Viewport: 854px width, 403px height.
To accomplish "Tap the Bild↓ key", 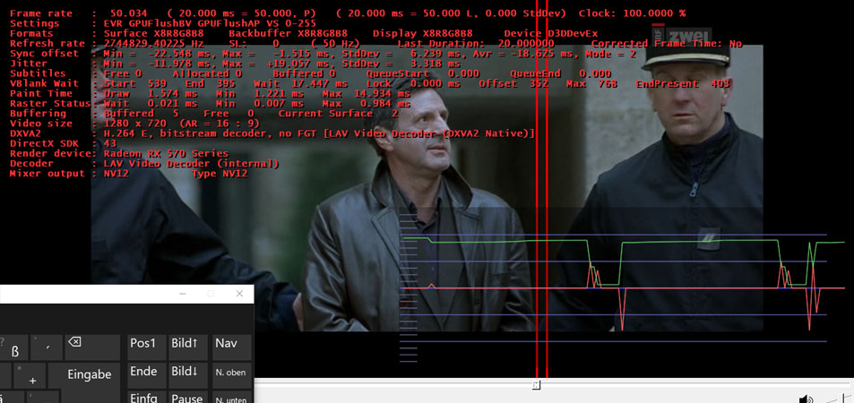I will (x=188, y=375).
